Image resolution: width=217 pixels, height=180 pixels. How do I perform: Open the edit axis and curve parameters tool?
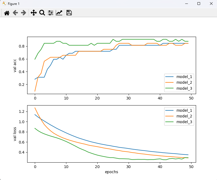click(59, 13)
